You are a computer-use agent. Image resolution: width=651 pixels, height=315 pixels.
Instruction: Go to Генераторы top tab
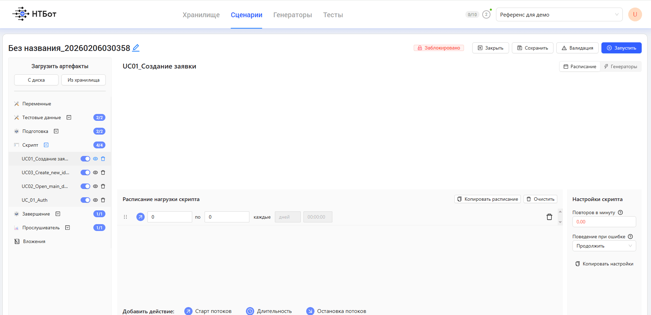coord(293,15)
